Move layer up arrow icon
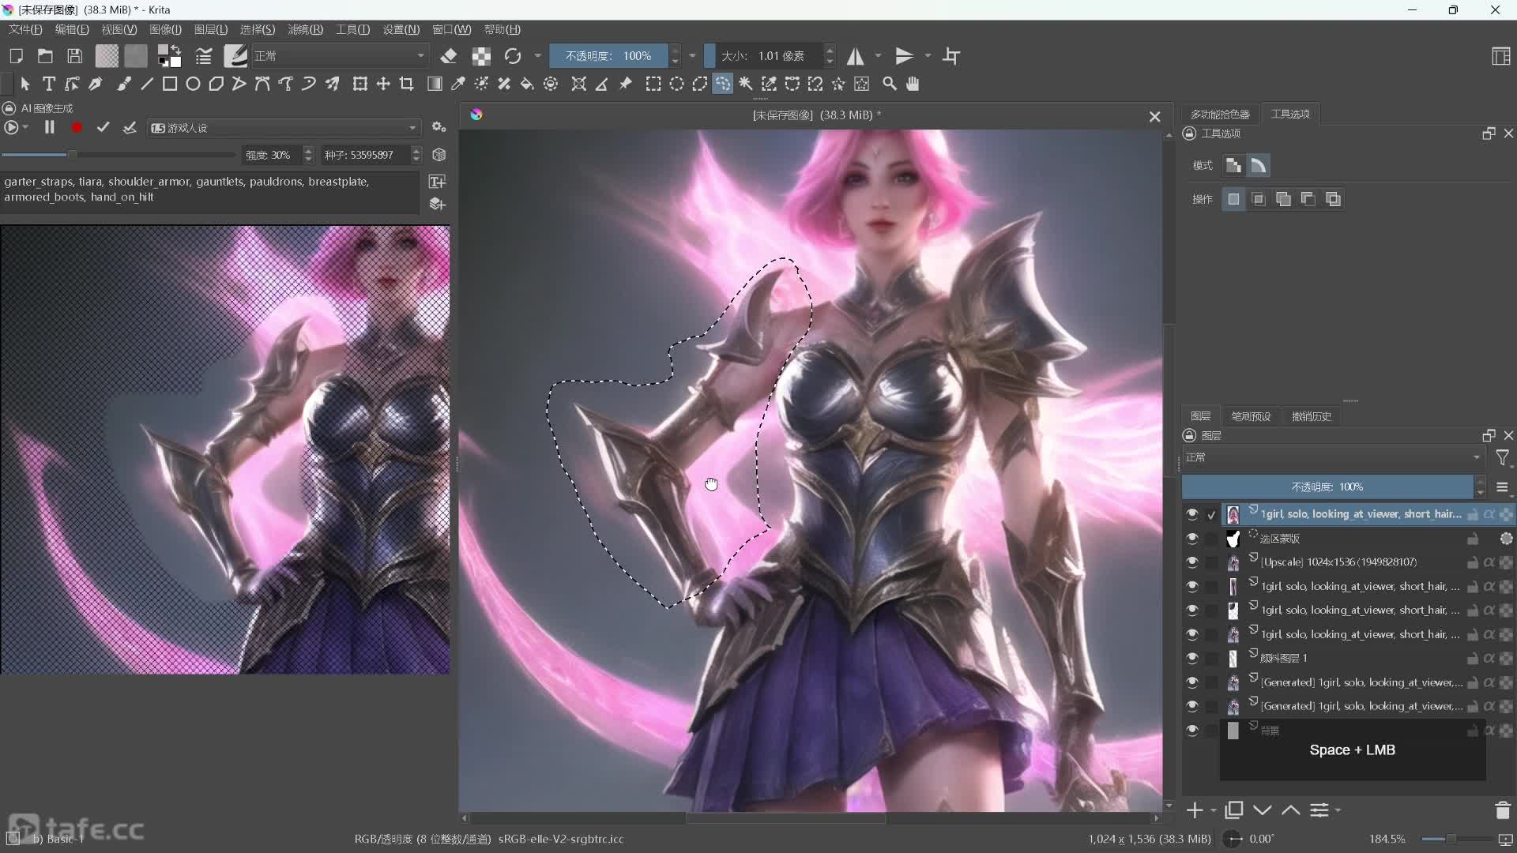This screenshot has width=1517, height=853. click(1291, 810)
